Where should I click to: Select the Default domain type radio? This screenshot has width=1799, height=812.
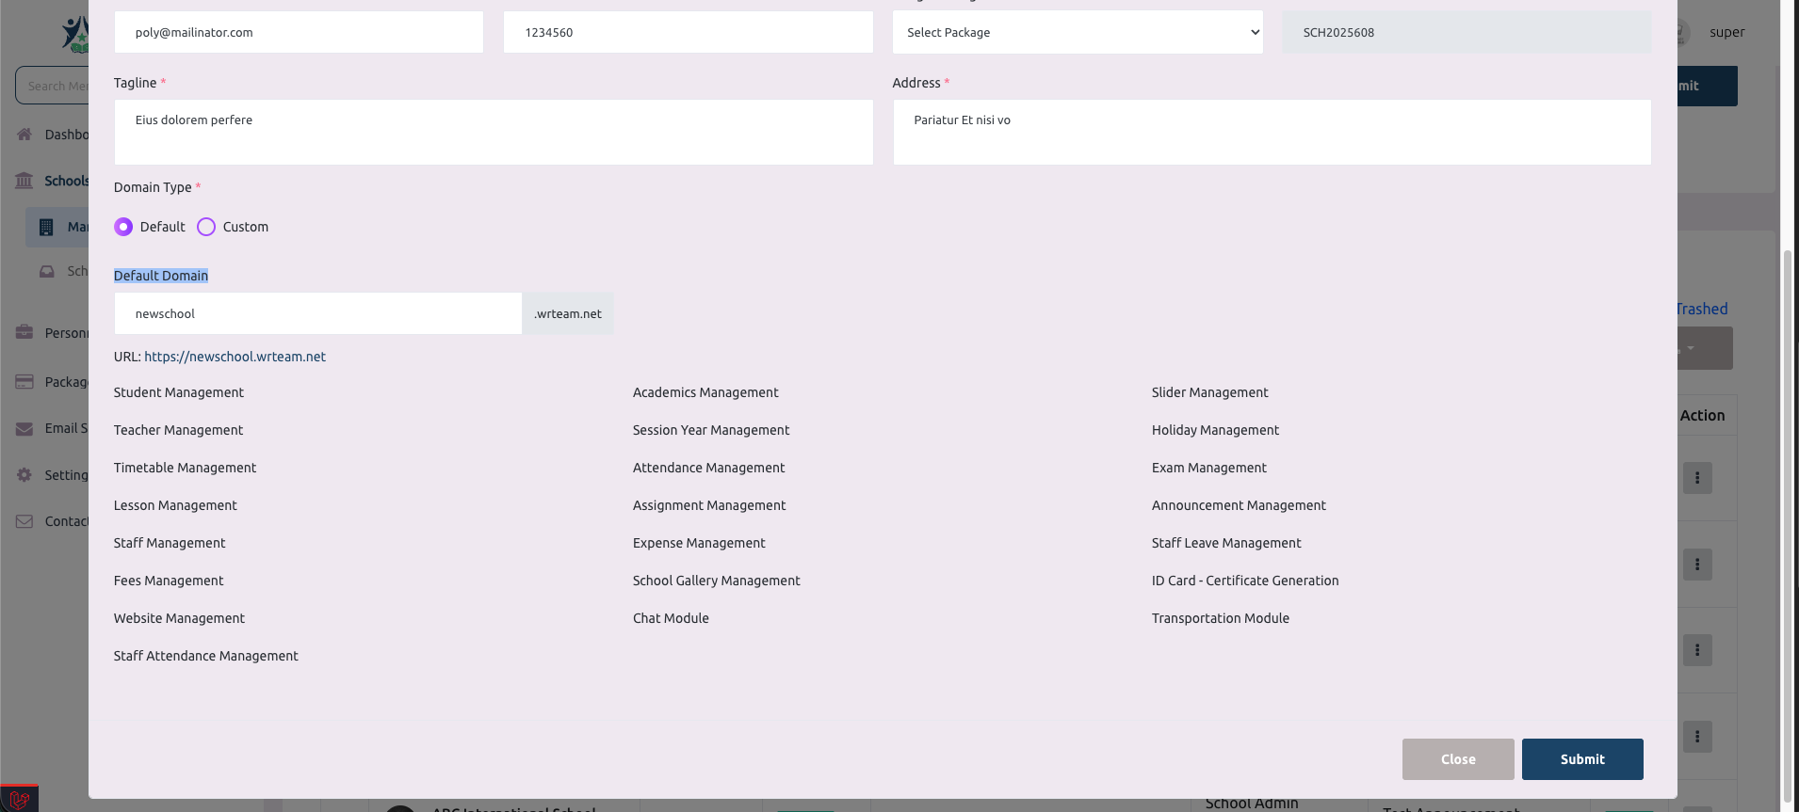pos(123,227)
